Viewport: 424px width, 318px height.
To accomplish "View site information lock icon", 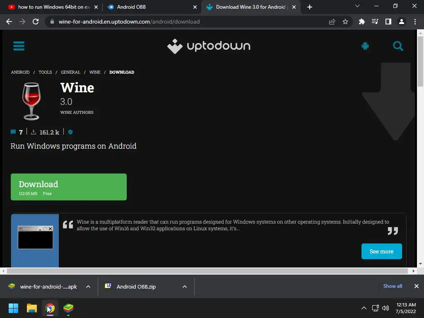I will tap(52, 22).
